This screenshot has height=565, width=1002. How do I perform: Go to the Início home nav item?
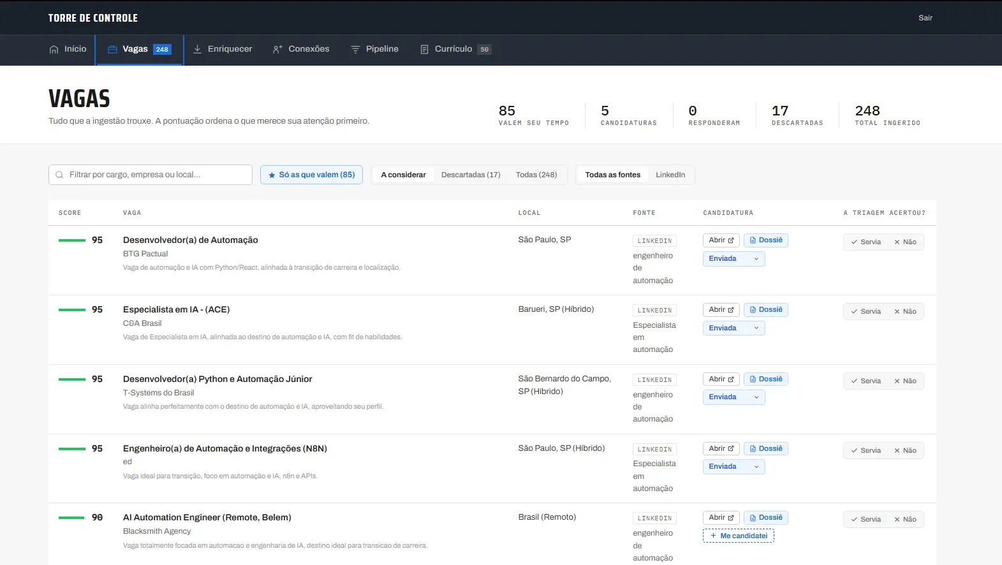coord(68,49)
